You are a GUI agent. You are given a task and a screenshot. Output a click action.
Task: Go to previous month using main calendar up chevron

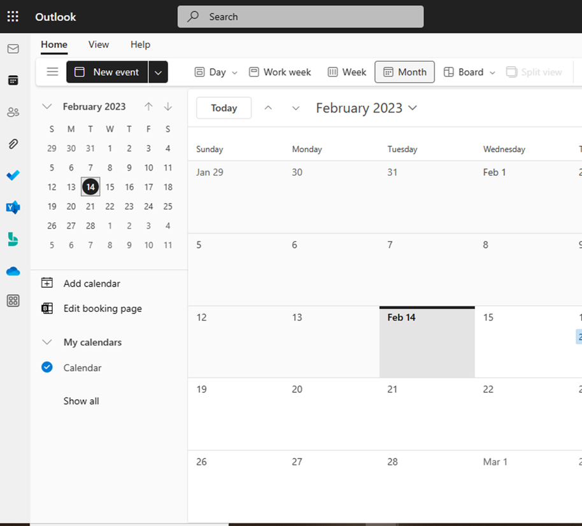coord(268,108)
